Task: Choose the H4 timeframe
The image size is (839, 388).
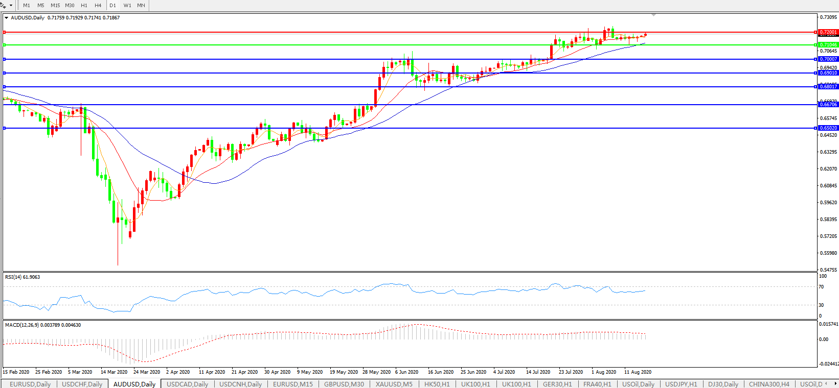Action: (x=98, y=6)
